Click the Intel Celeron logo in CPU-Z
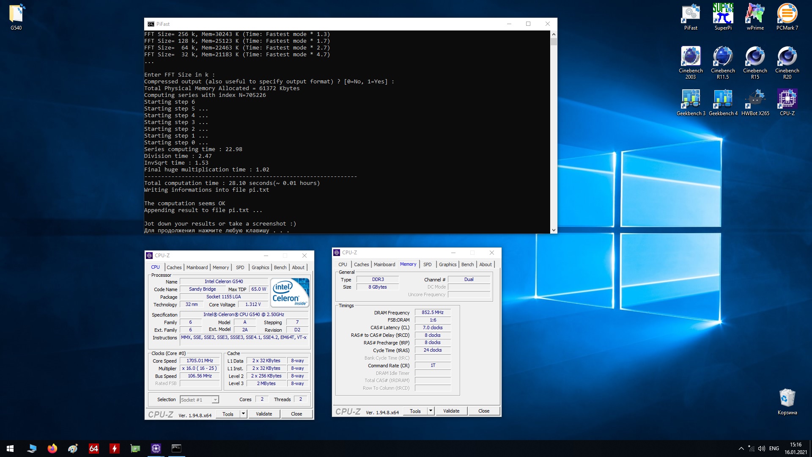 pos(290,292)
